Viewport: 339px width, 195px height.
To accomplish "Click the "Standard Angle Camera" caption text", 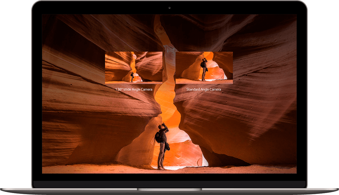I will click(204, 89).
